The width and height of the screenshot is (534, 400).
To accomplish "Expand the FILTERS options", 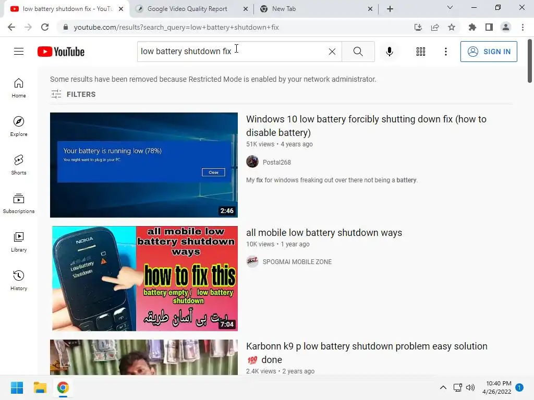I will coord(73,94).
